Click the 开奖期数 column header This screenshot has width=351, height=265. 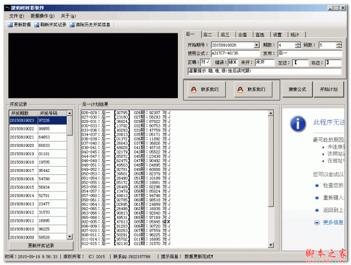coord(23,113)
